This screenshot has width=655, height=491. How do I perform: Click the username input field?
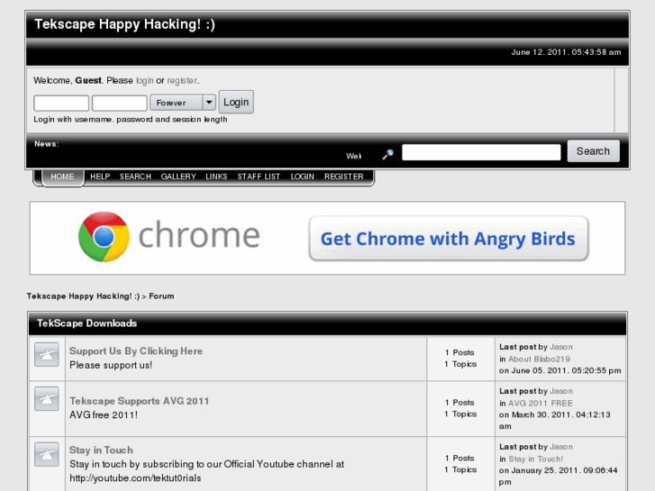point(61,103)
